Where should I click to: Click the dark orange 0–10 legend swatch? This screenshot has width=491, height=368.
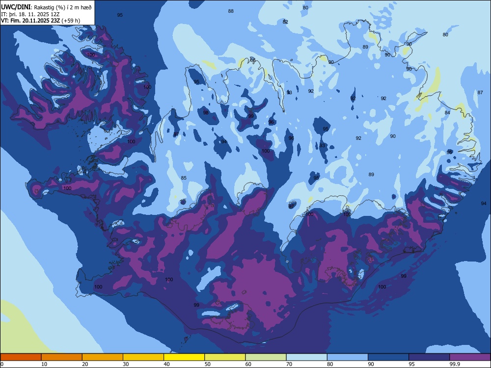[21, 357]
